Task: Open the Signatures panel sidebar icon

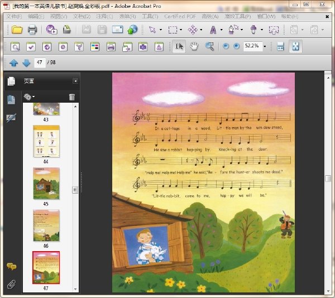Action: 11,118
